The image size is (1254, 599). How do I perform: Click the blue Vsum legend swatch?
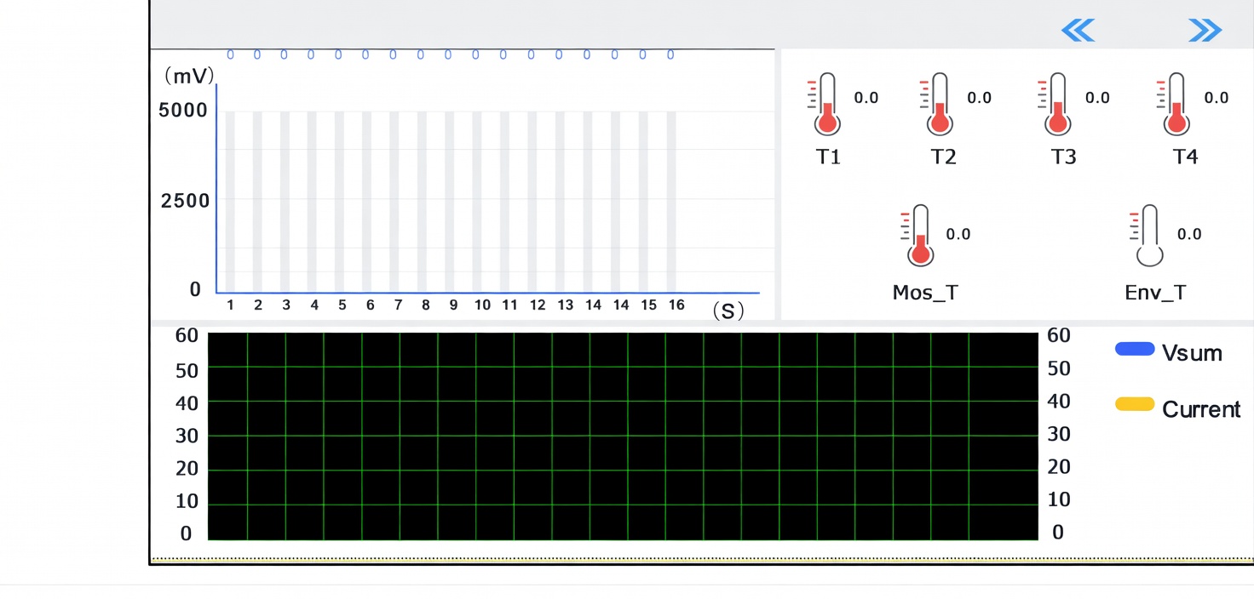(1135, 350)
